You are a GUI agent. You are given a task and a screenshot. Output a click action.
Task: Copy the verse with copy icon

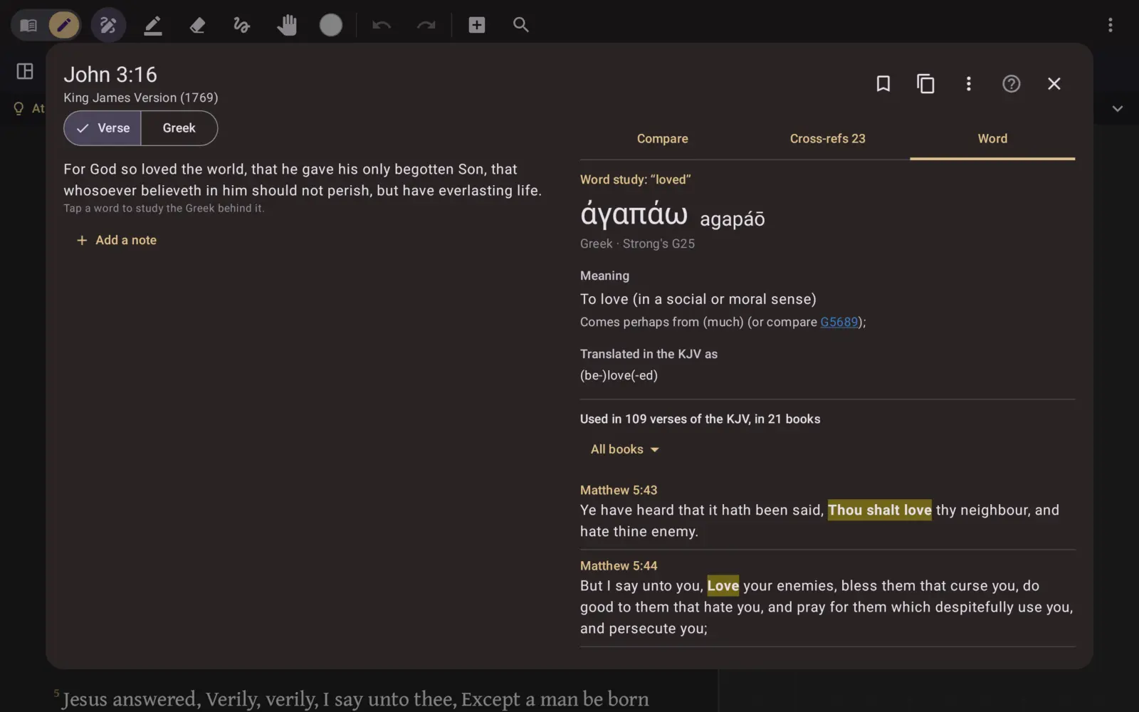tap(925, 84)
